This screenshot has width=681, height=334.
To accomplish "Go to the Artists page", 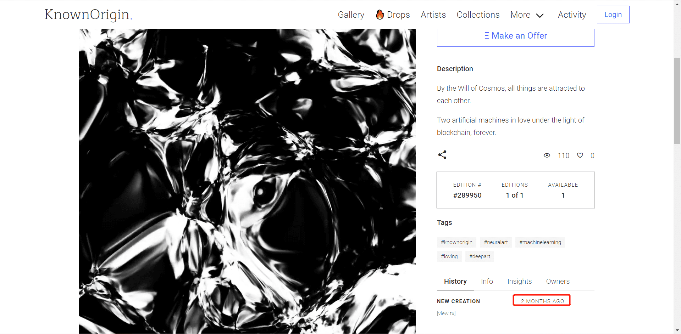I will coord(433,15).
